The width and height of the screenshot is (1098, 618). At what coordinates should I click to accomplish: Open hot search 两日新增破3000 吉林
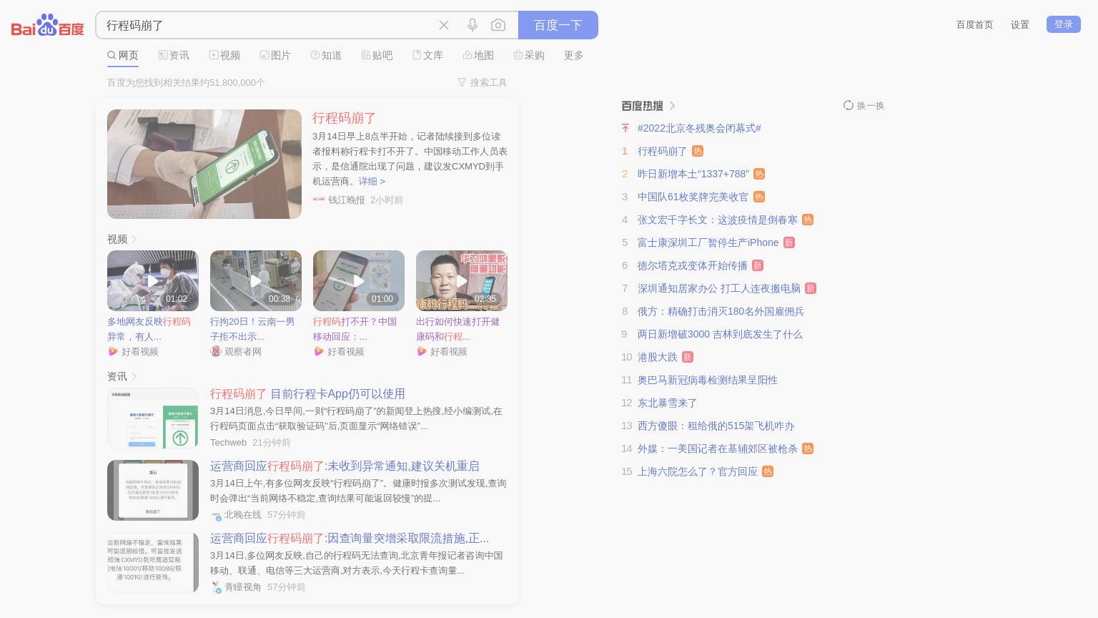720,334
